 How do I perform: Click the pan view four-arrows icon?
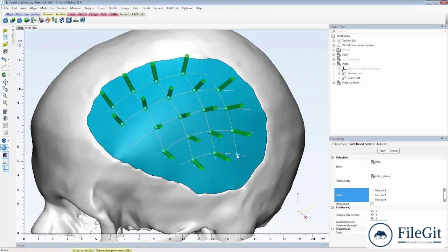5,82
